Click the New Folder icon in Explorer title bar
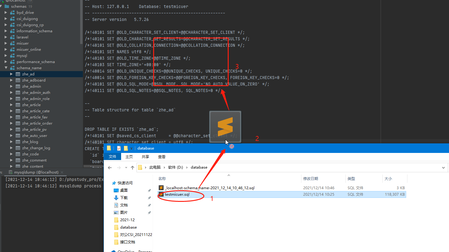The height and width of the screenshot is (252, 449). pos(126,148)
